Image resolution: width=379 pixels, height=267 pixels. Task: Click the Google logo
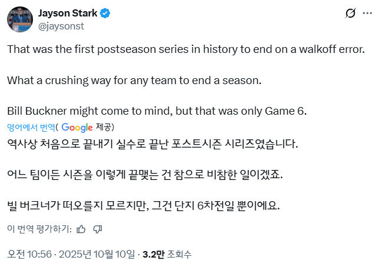pyautogui.click(x=77, y=127)
